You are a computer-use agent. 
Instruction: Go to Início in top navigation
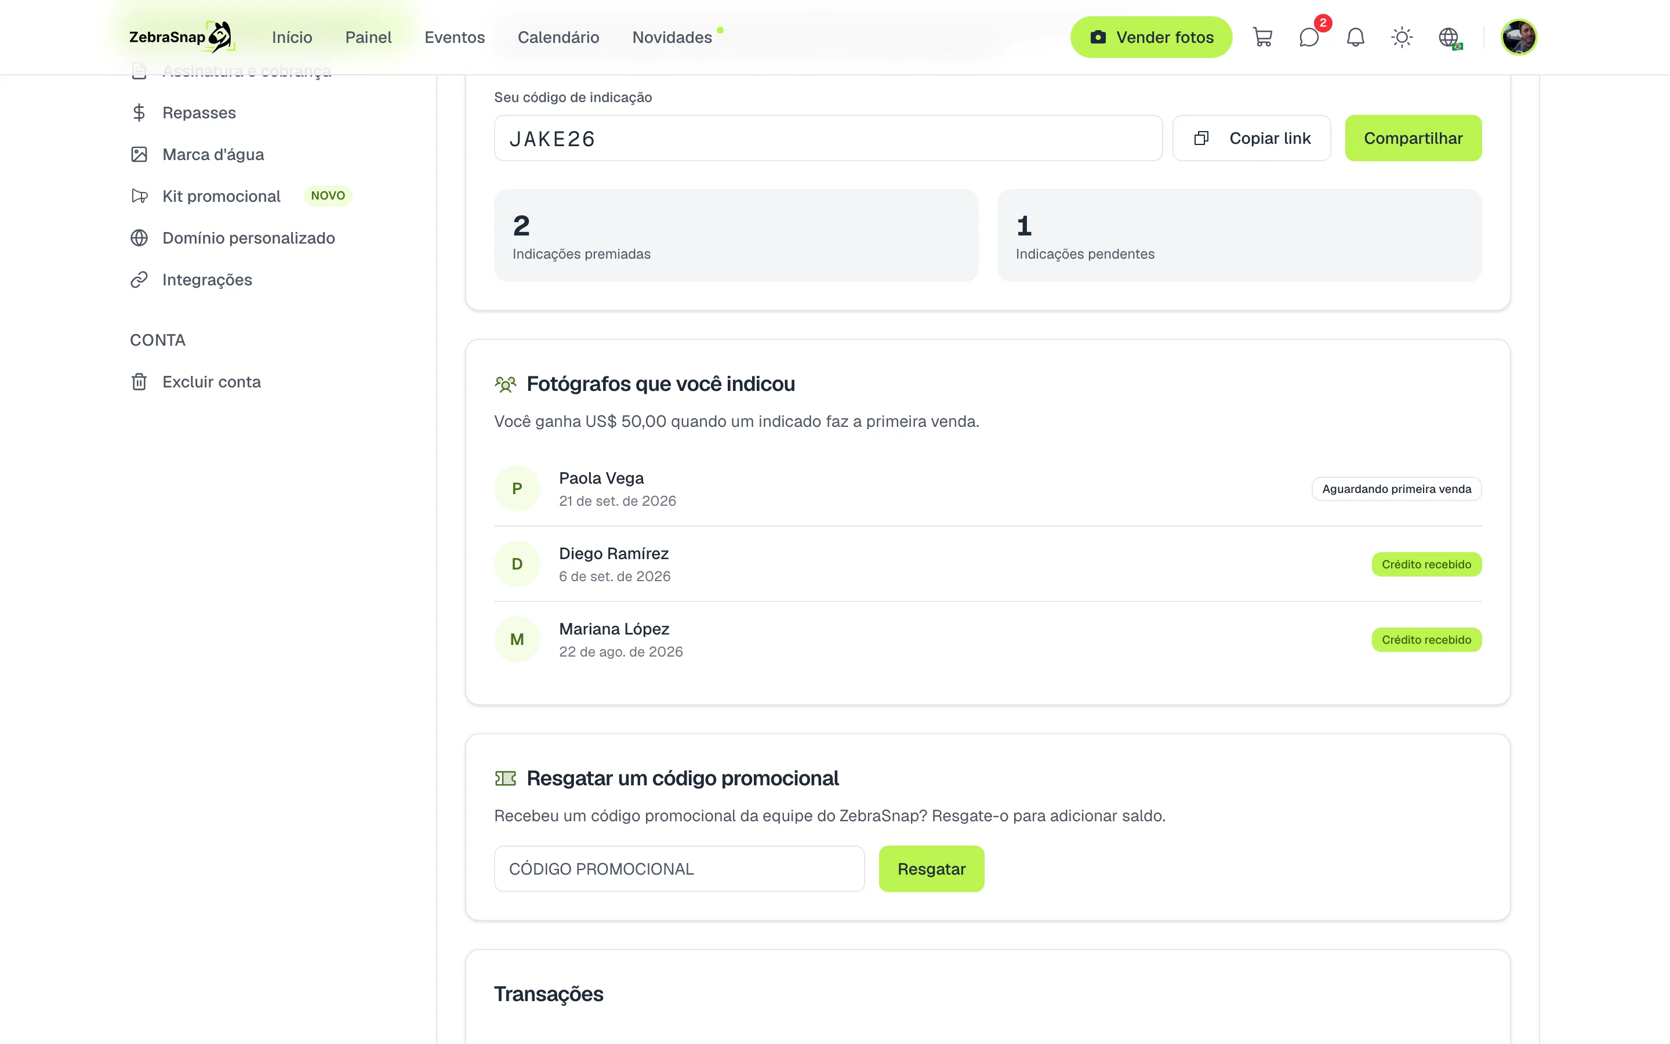[x=292, y=37]
